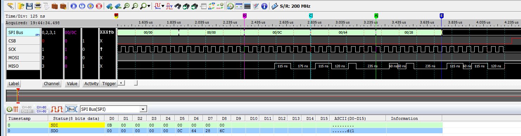Click the compass clock toolbar icon
This screenshot has height=136, width=521.
231,6
